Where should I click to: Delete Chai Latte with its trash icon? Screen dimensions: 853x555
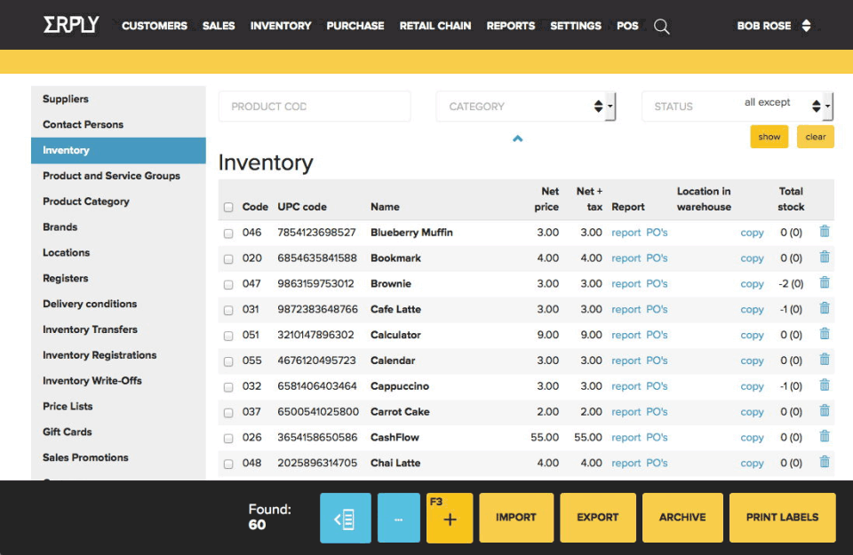(x=824, y=462)
